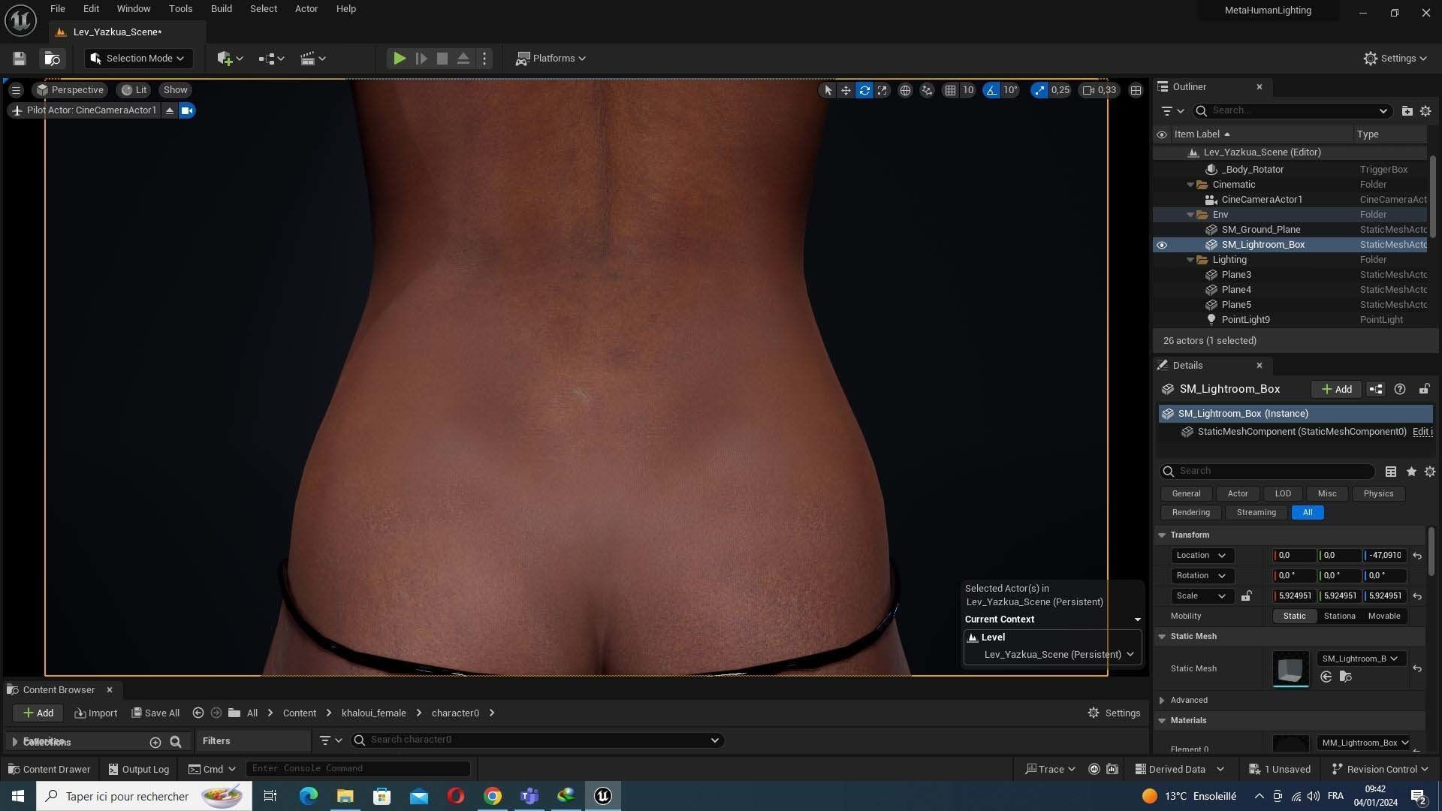Select the rotate transform gizmo tool
The width and height of the screenshot is (1442, 811).
click(864, 90)
